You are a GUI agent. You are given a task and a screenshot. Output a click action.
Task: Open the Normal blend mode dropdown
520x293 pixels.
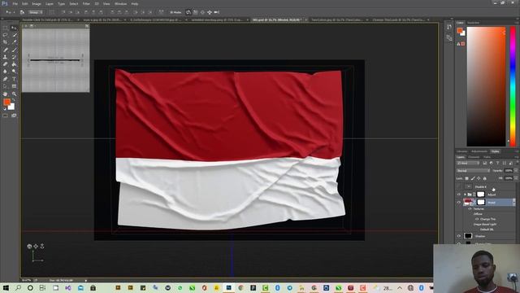(x=473, y=171)
